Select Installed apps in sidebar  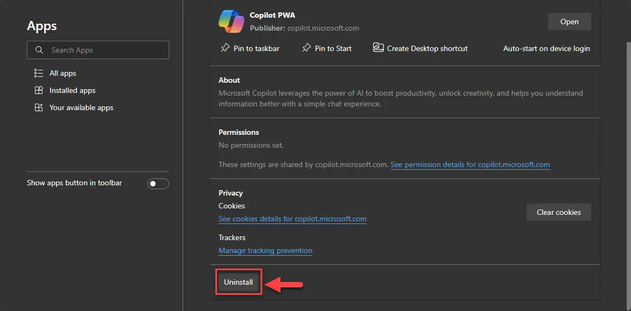72,90
